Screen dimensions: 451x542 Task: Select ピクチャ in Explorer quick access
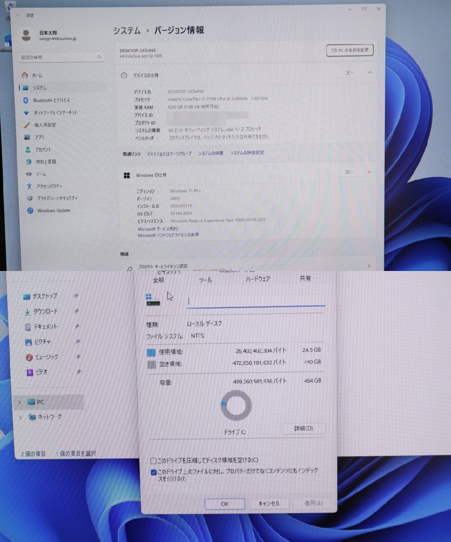37,342
